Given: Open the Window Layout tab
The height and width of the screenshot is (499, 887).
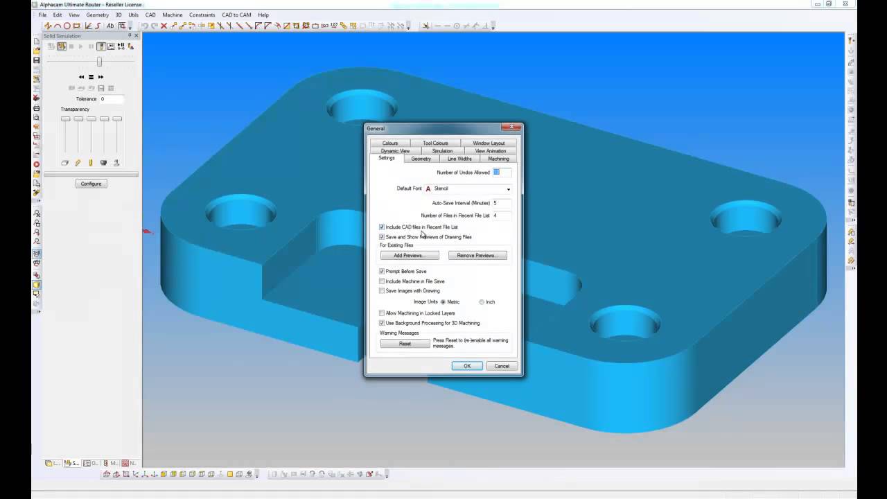Looking at the screenshot, I should tap(489, 143).
